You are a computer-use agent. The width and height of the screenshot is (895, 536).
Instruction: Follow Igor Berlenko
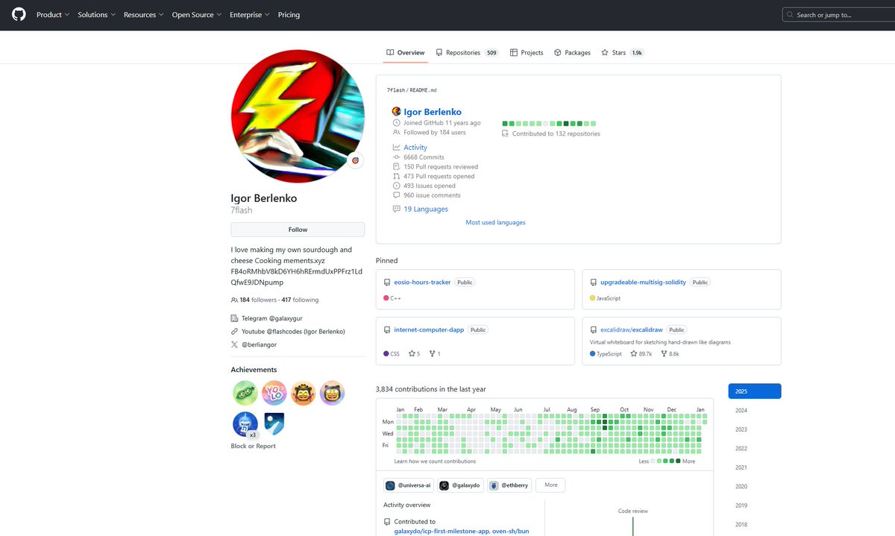pos(298,230)
